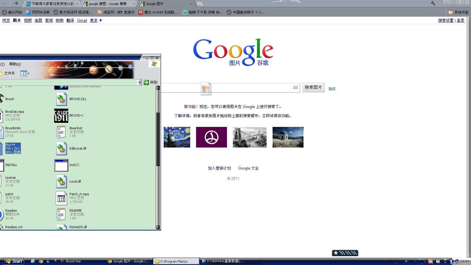The width and height of the screenshot is (471, 265).
Task: Open the 其他书签 bookmarks folder
Action: point(458,12)
